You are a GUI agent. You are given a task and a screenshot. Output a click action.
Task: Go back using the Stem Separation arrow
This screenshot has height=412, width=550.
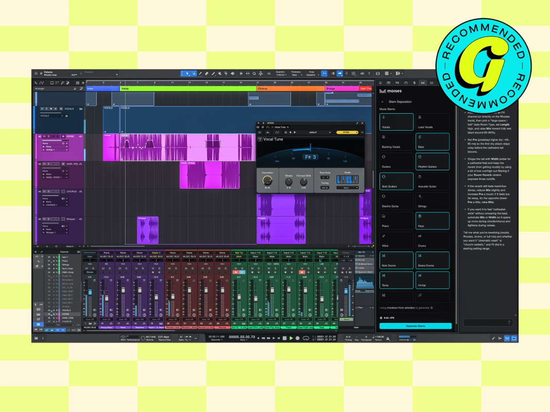(382, 102)
